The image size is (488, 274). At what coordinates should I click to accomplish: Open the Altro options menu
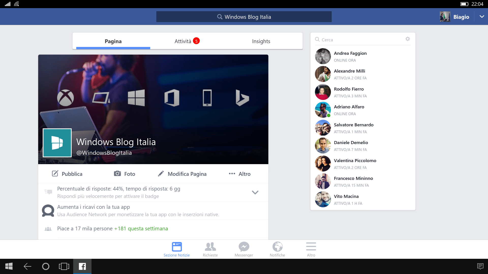tap(240, 173)
